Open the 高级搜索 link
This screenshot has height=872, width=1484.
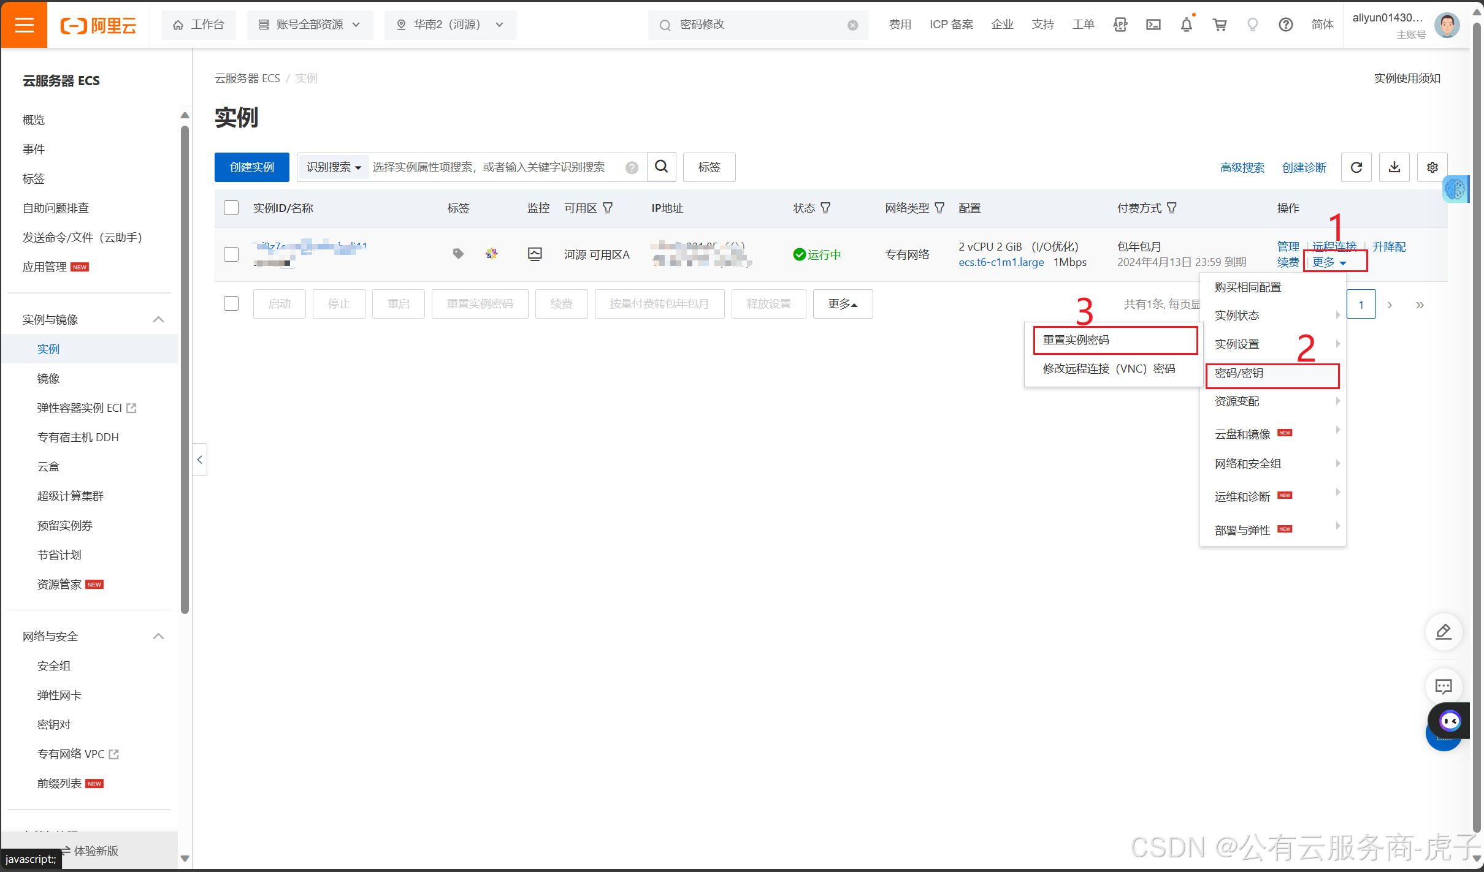point(1242,168)
